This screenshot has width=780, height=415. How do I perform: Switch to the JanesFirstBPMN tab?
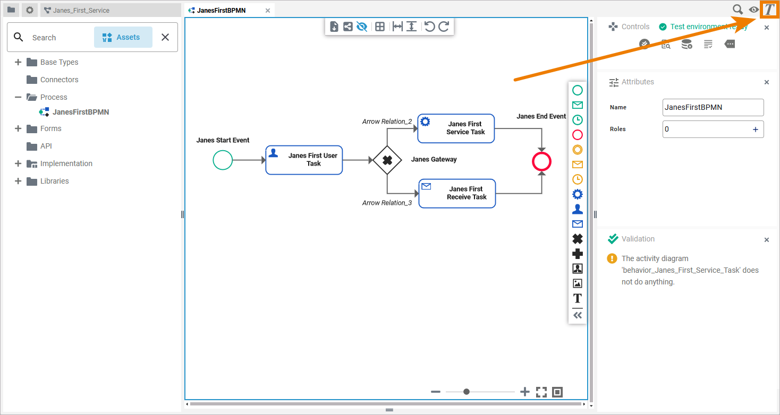pos(221,10)
